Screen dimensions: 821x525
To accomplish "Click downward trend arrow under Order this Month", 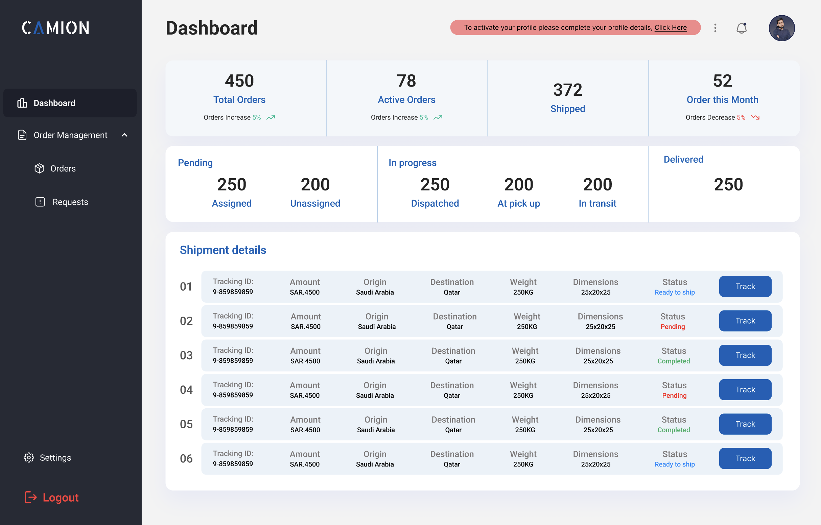I will (x=755, y=117).
